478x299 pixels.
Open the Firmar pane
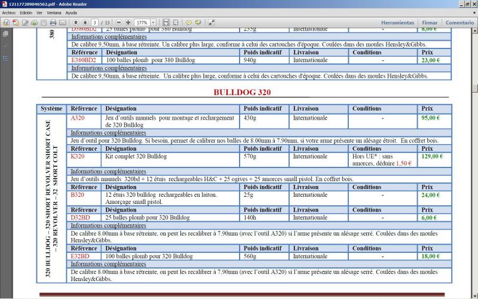(x=430, y=23)
